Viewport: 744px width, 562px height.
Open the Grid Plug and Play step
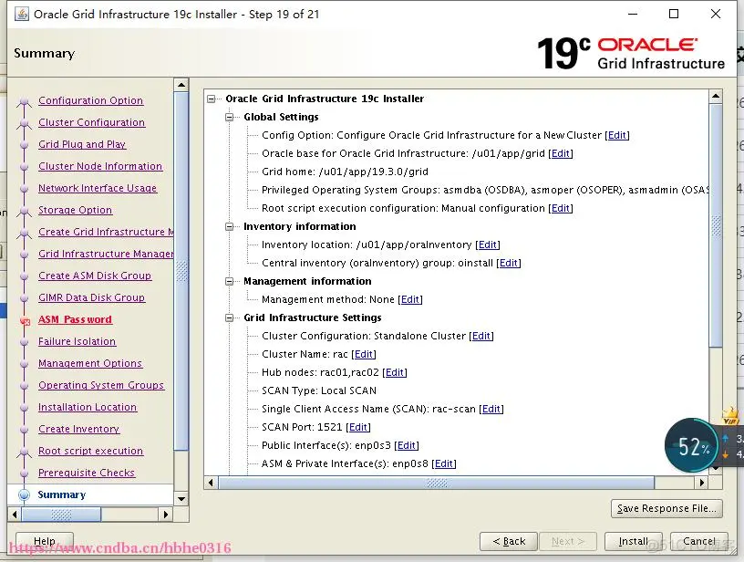(x=82, y=144)
